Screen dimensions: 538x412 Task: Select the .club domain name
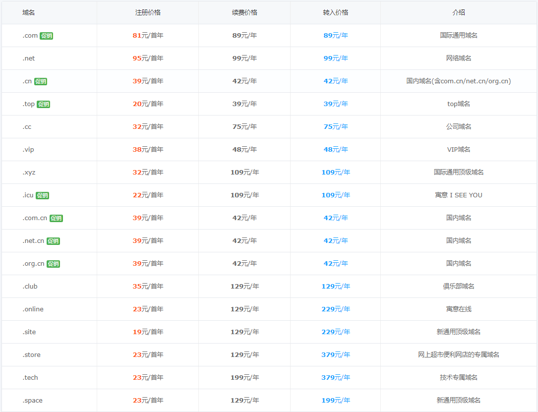tap(30, 287)
